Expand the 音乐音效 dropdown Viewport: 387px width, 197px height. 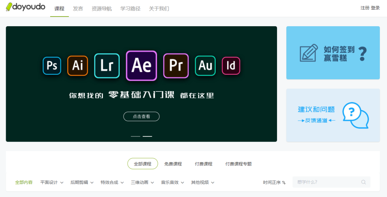coord(172,182)
